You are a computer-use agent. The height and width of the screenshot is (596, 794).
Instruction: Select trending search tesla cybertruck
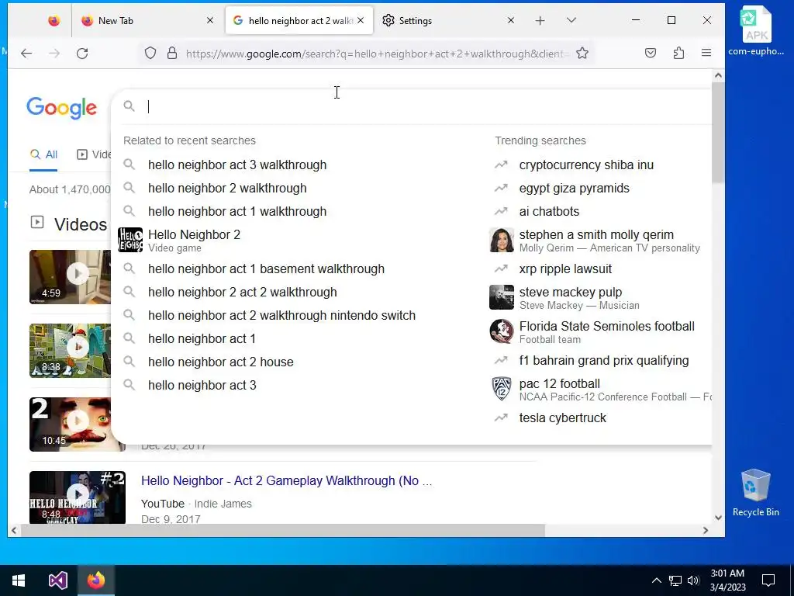tap(562, 418)
